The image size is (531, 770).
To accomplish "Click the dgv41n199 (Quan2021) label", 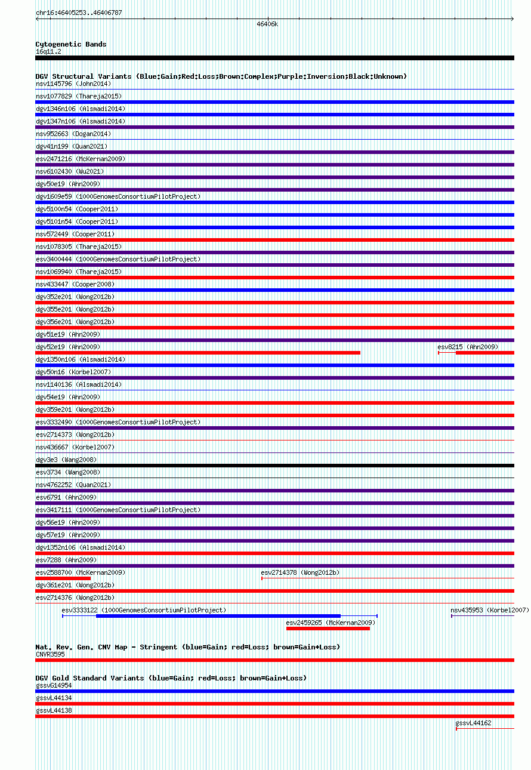I will point(72,146).
